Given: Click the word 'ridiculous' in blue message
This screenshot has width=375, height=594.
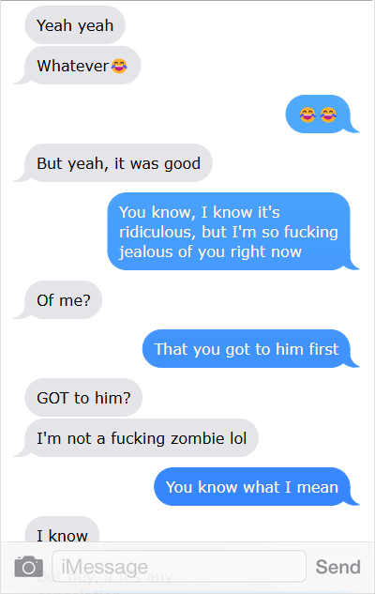Looking at the screenshot, I should click(157, 232).
